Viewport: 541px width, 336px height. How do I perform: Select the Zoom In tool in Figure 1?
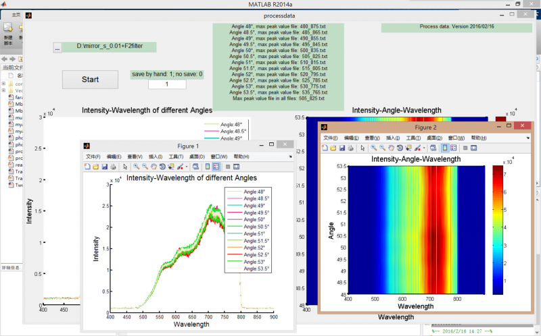(x=136, y=166)
